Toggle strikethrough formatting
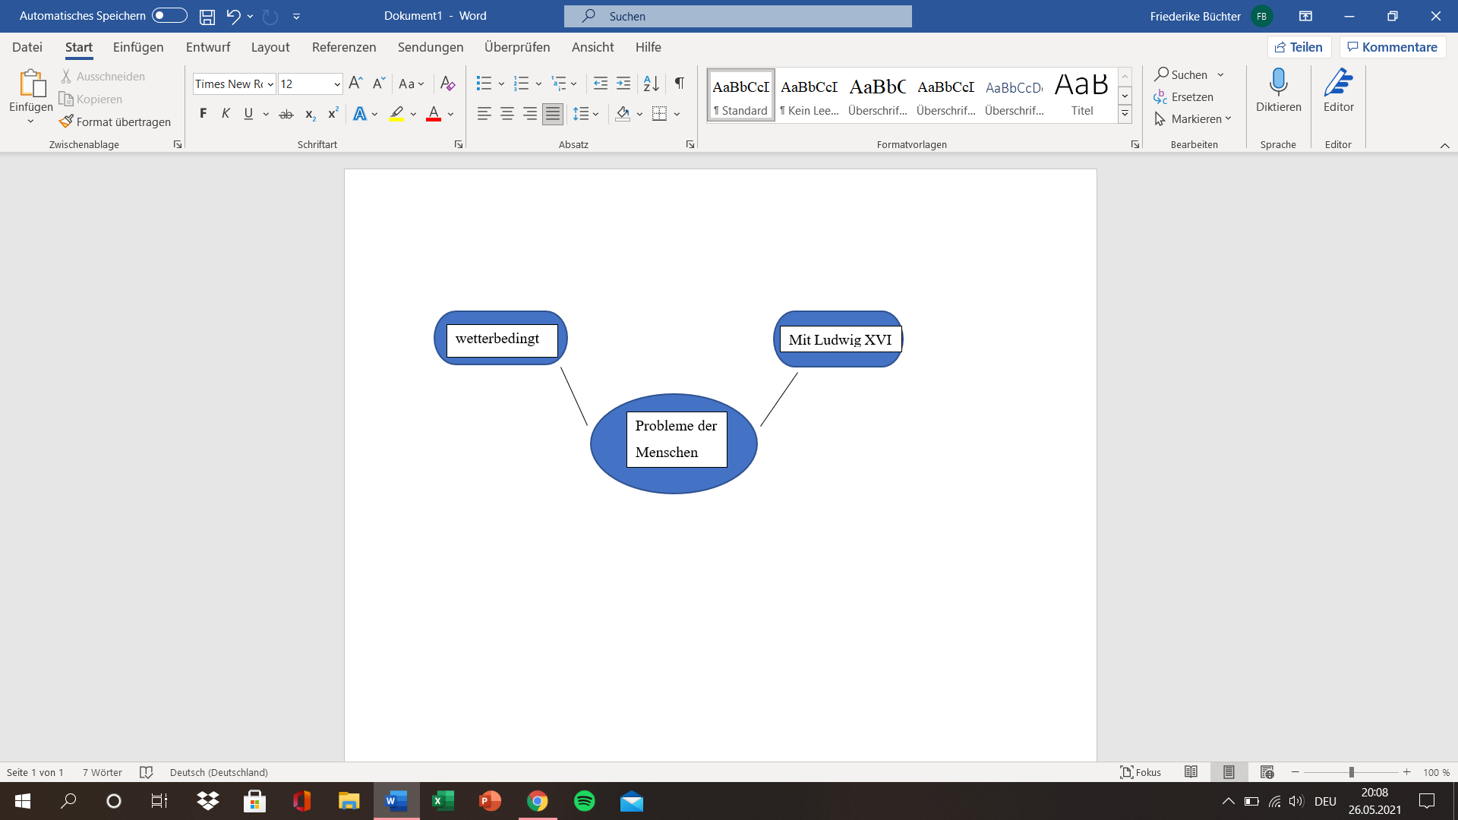The image size is (1458, 820). tap(286, 114)
